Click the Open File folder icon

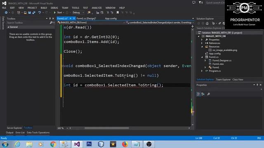pos(25,13)
